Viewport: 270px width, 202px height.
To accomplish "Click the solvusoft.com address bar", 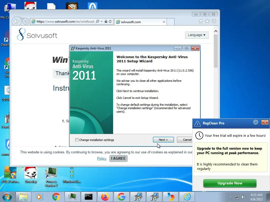I will coord(65,22).
